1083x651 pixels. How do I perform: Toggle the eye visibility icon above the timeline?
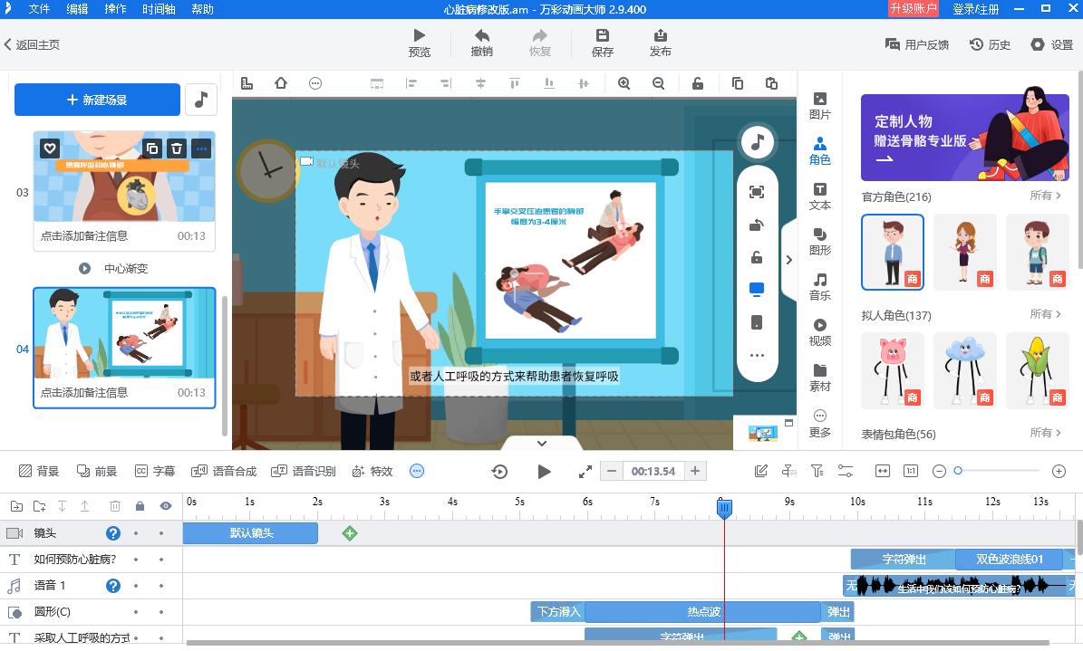(165, 504)
